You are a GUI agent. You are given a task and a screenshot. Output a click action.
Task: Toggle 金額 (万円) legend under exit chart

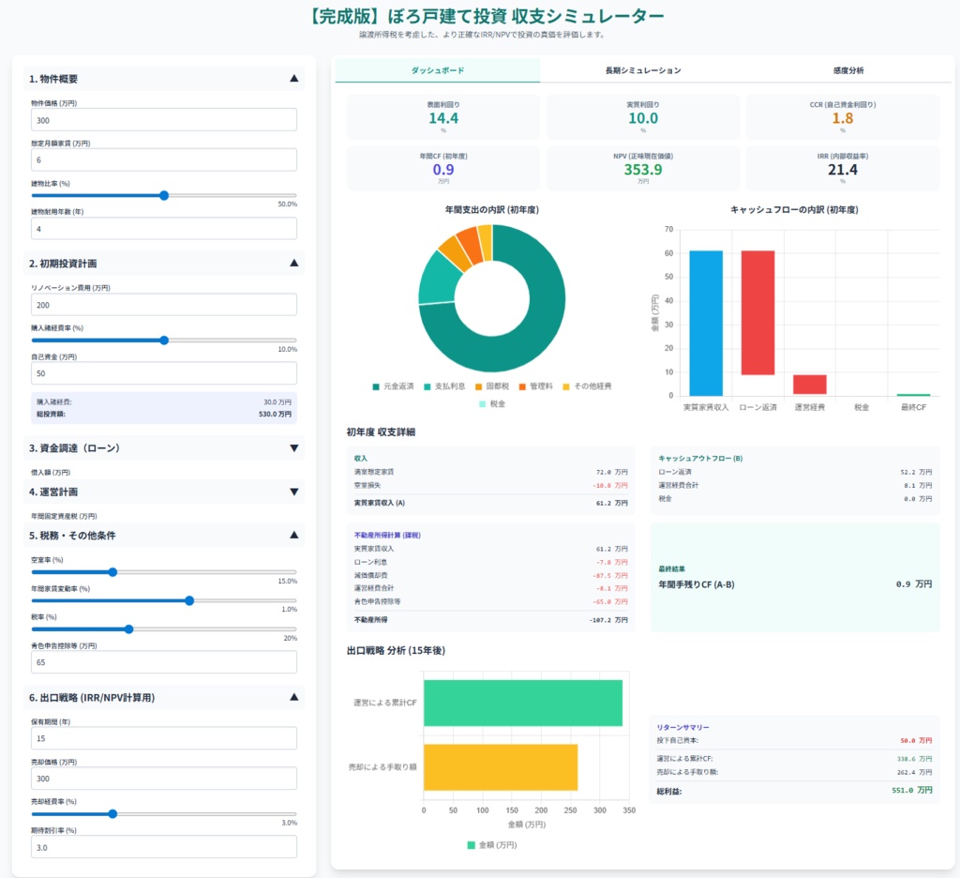pos(492,845)
